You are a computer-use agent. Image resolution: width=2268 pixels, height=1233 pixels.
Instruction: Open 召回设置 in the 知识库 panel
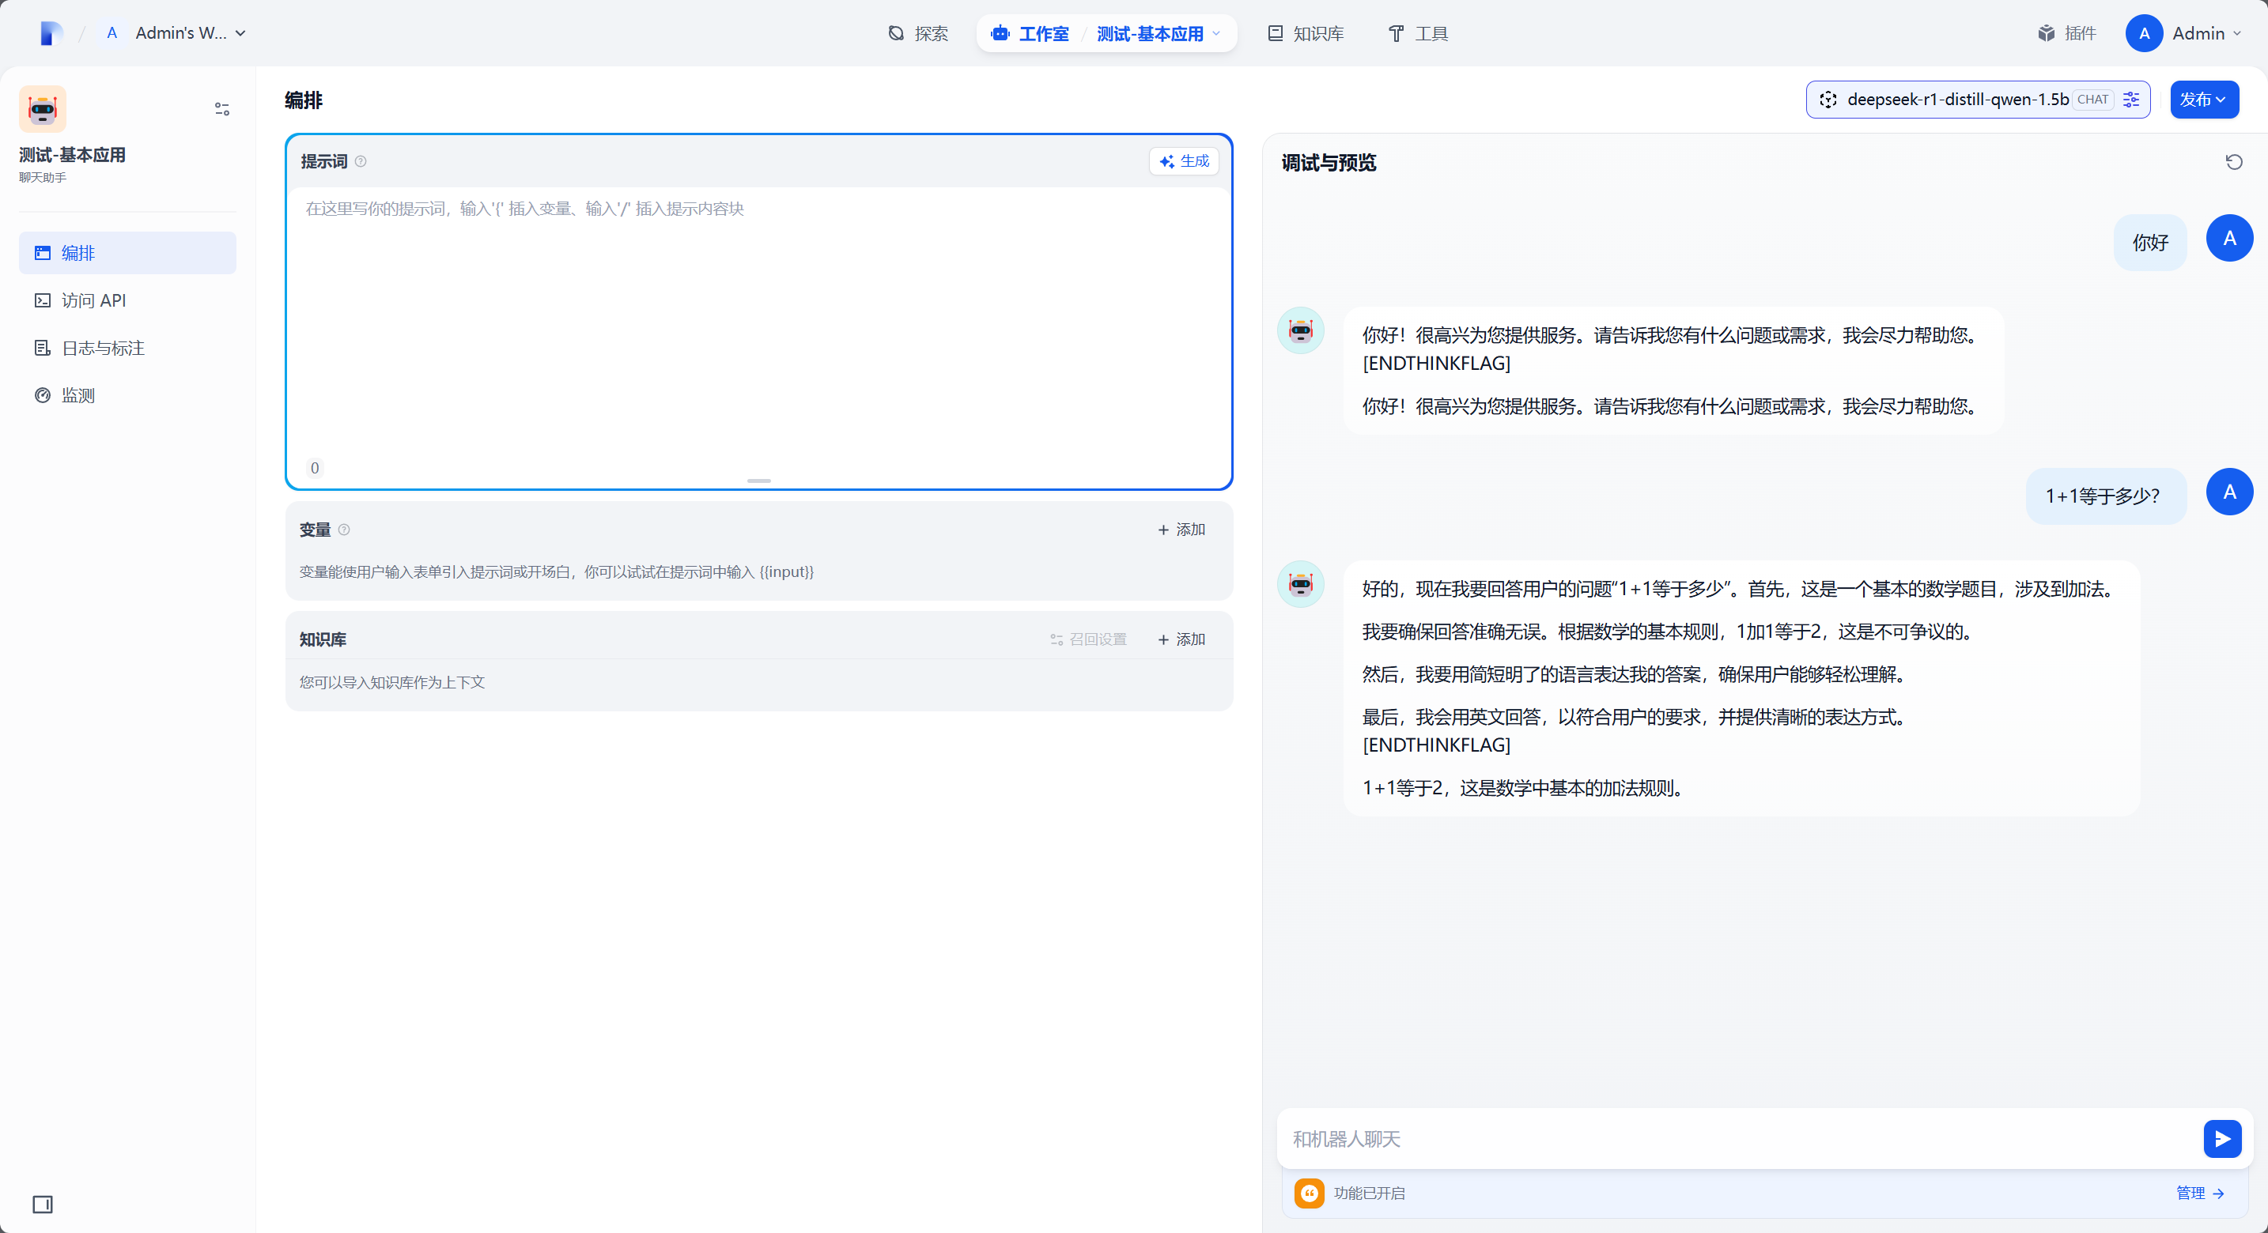(x=1088, y=639)
